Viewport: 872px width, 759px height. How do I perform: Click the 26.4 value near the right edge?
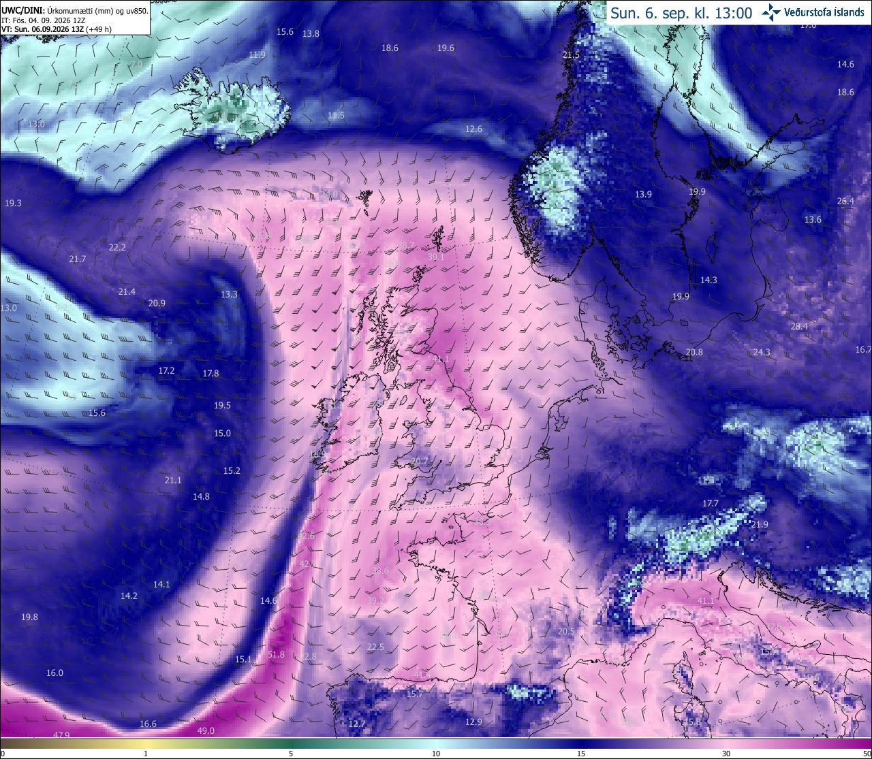[x=845, y=201]
